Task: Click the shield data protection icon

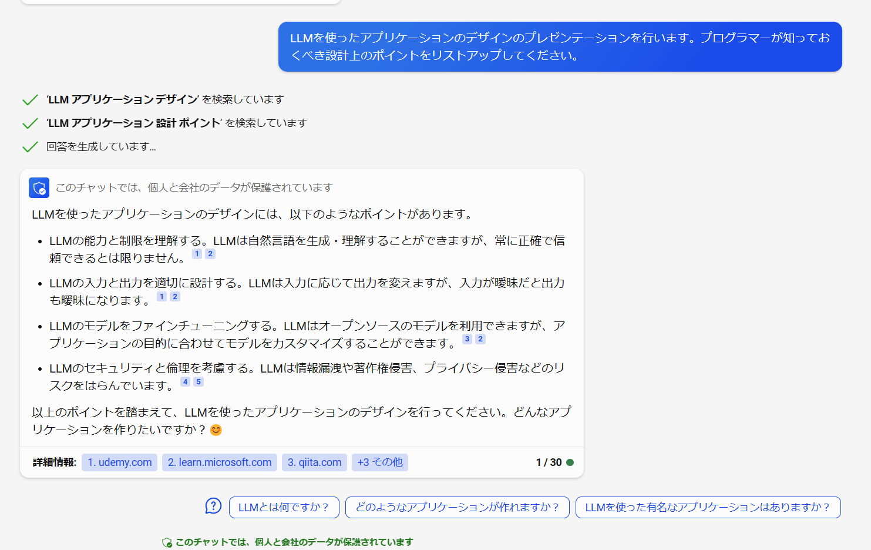Action: (39, 188)
